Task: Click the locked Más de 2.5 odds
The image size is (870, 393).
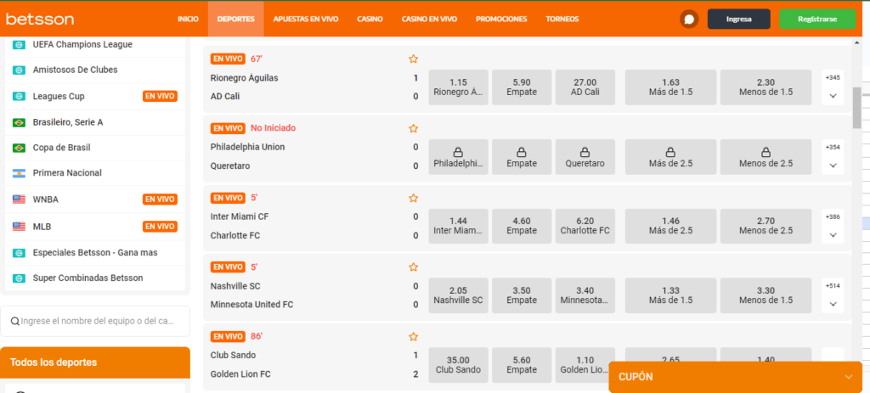Action: [x=670, y=157]
